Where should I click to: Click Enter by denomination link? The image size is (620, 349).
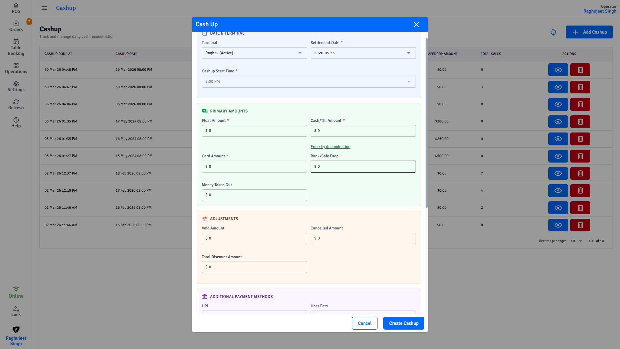point(330,147)
